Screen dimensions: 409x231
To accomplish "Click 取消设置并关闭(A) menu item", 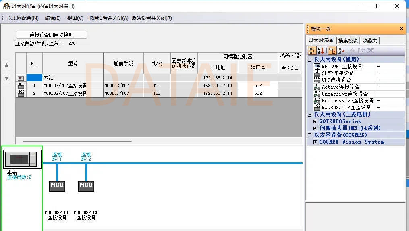I will [x=108, y=18].
